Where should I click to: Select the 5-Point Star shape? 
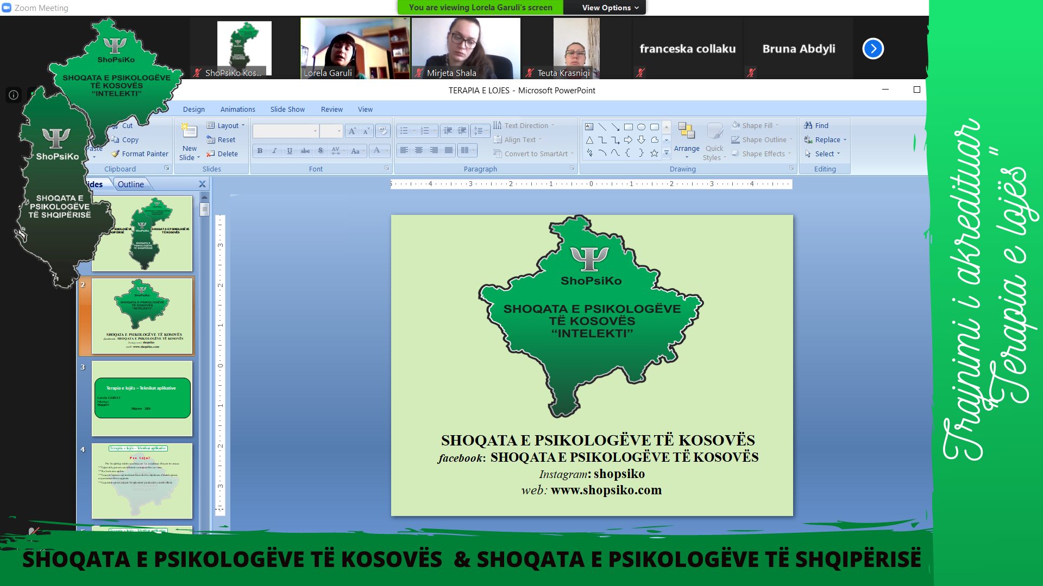tap(655, 153)
